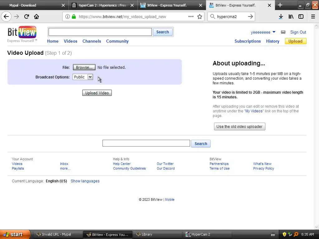Open page actions three-dot menu
The image size is (319, 239).
click(191, 16)
